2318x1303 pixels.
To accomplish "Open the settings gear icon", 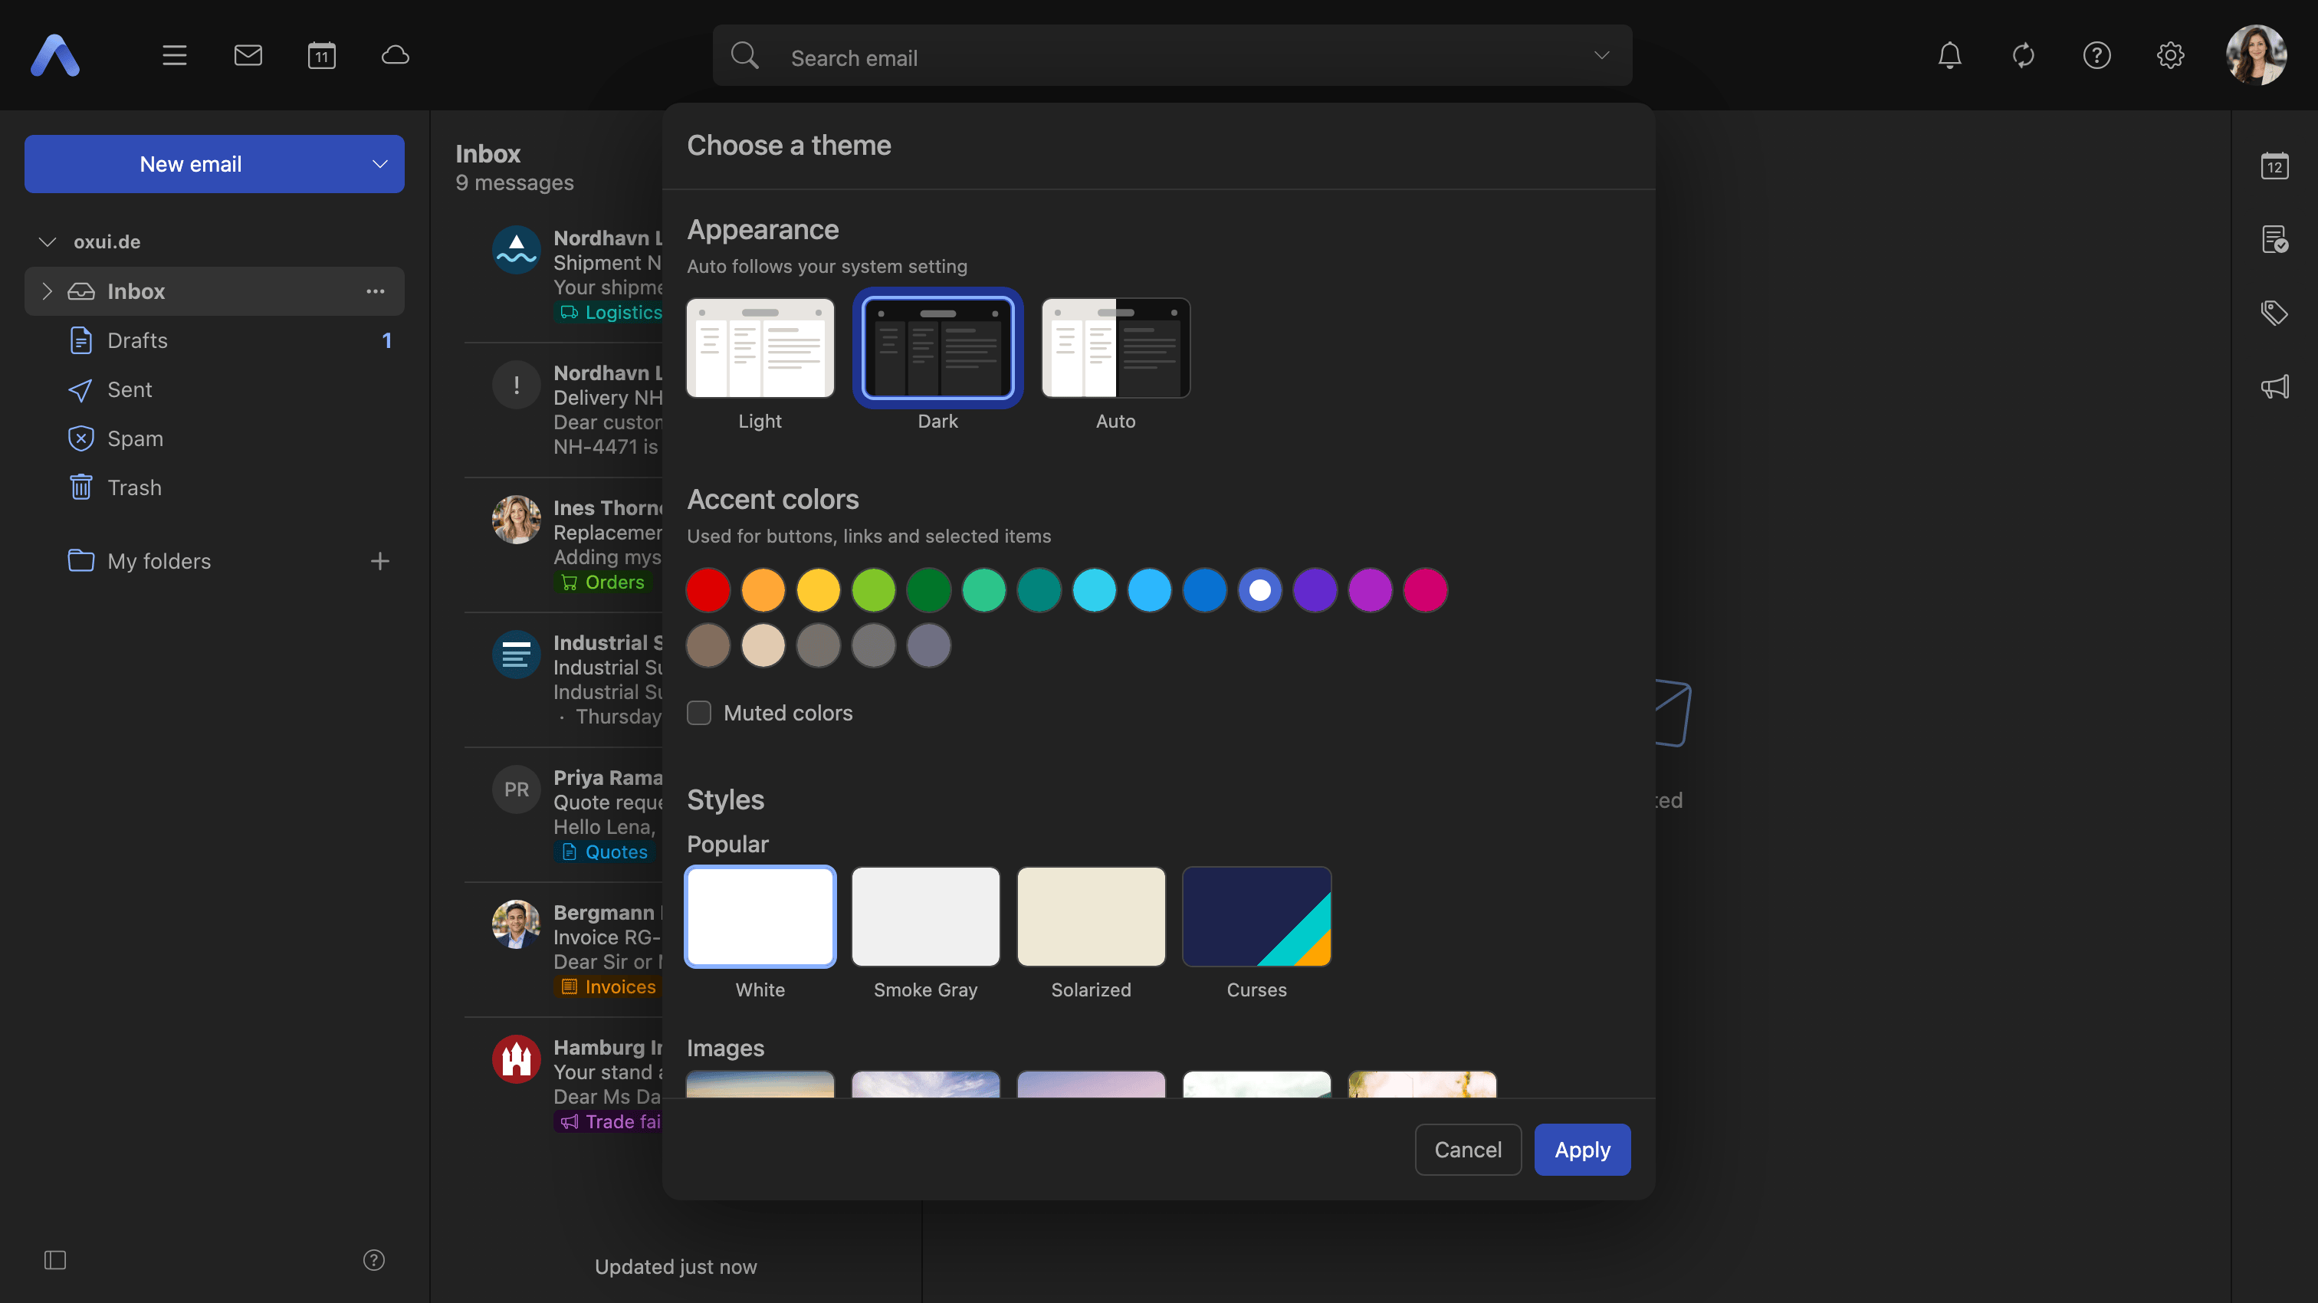I will (2170, 56).
